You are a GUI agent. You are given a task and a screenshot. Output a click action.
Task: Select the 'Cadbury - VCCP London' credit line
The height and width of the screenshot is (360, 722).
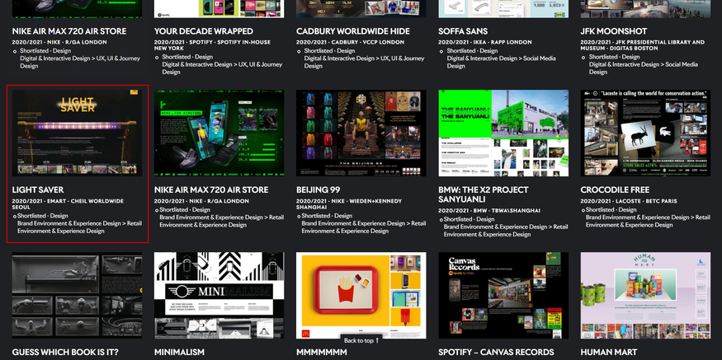click(351, 42)
